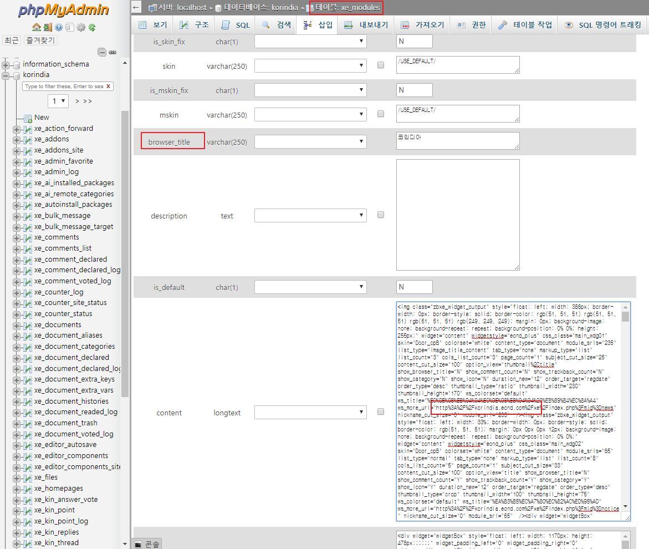
Task: Click the table icon beside xe_documents
Action: pyautogui.click(x=27, y=326)
